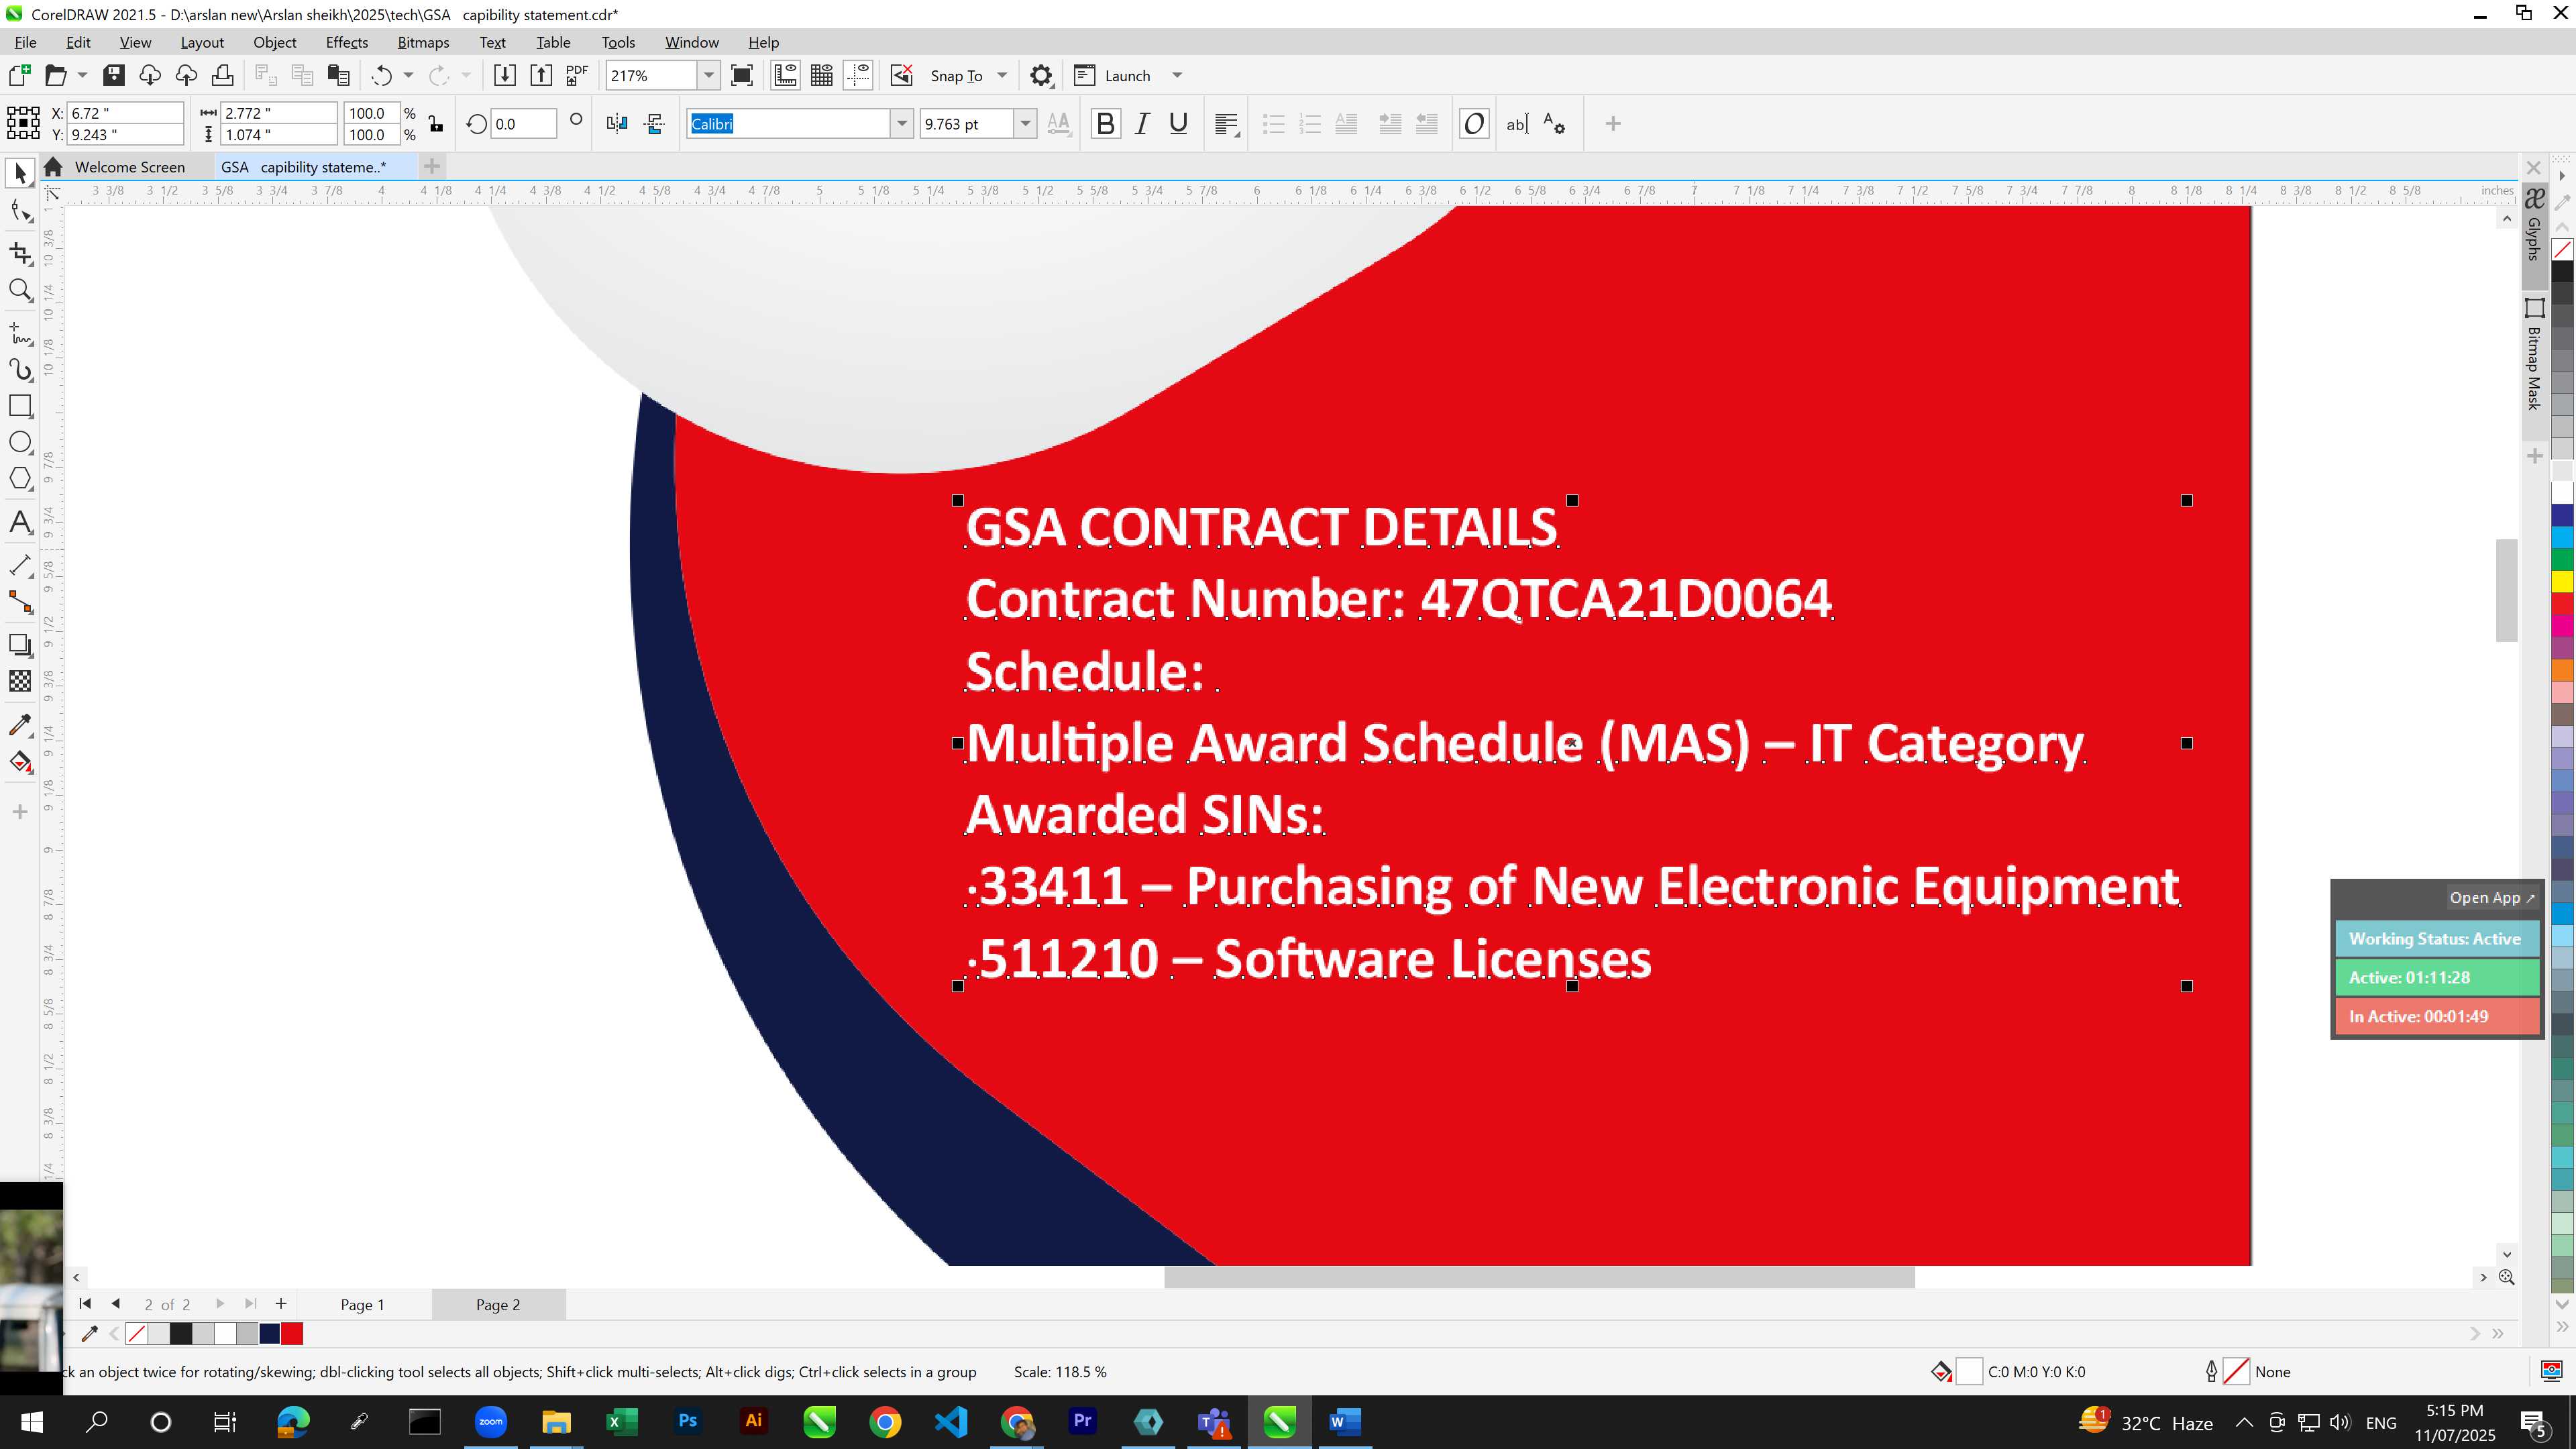Select the Connector tool
Screen dimensions: 2576x1449
pos(20,602)
